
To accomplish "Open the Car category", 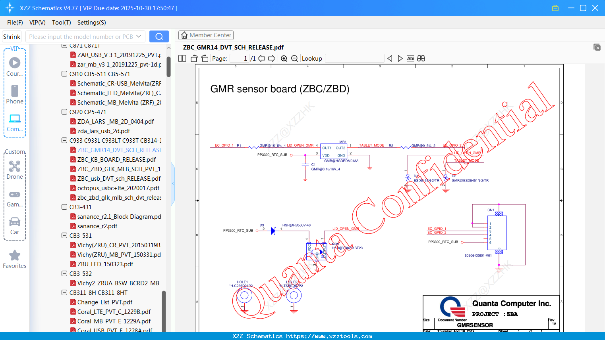I will 15,225.
